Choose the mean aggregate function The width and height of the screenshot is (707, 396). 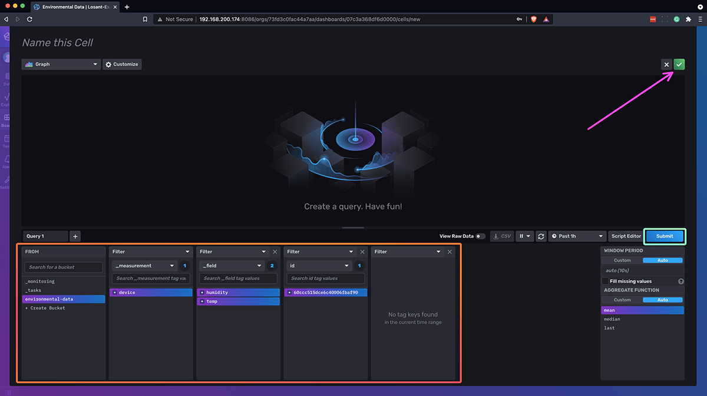click(643, 310)
